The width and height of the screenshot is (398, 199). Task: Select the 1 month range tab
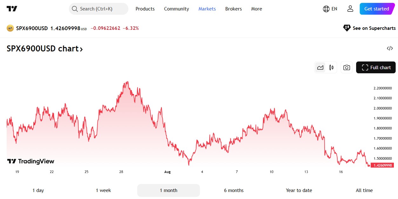tap(169, 190)
